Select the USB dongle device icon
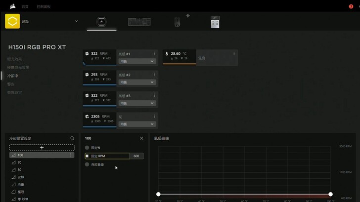360x202 pixels. 215,22
